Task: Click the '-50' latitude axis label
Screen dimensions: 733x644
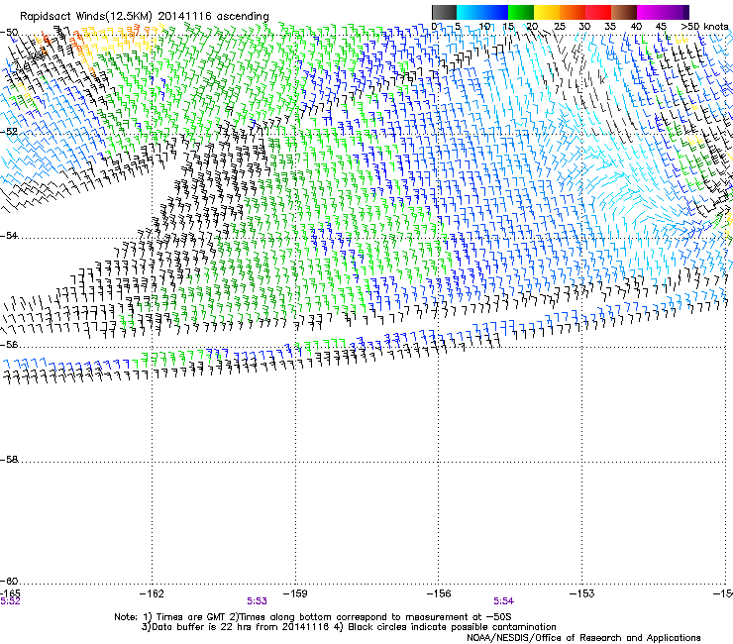Action: pos(9,33)
